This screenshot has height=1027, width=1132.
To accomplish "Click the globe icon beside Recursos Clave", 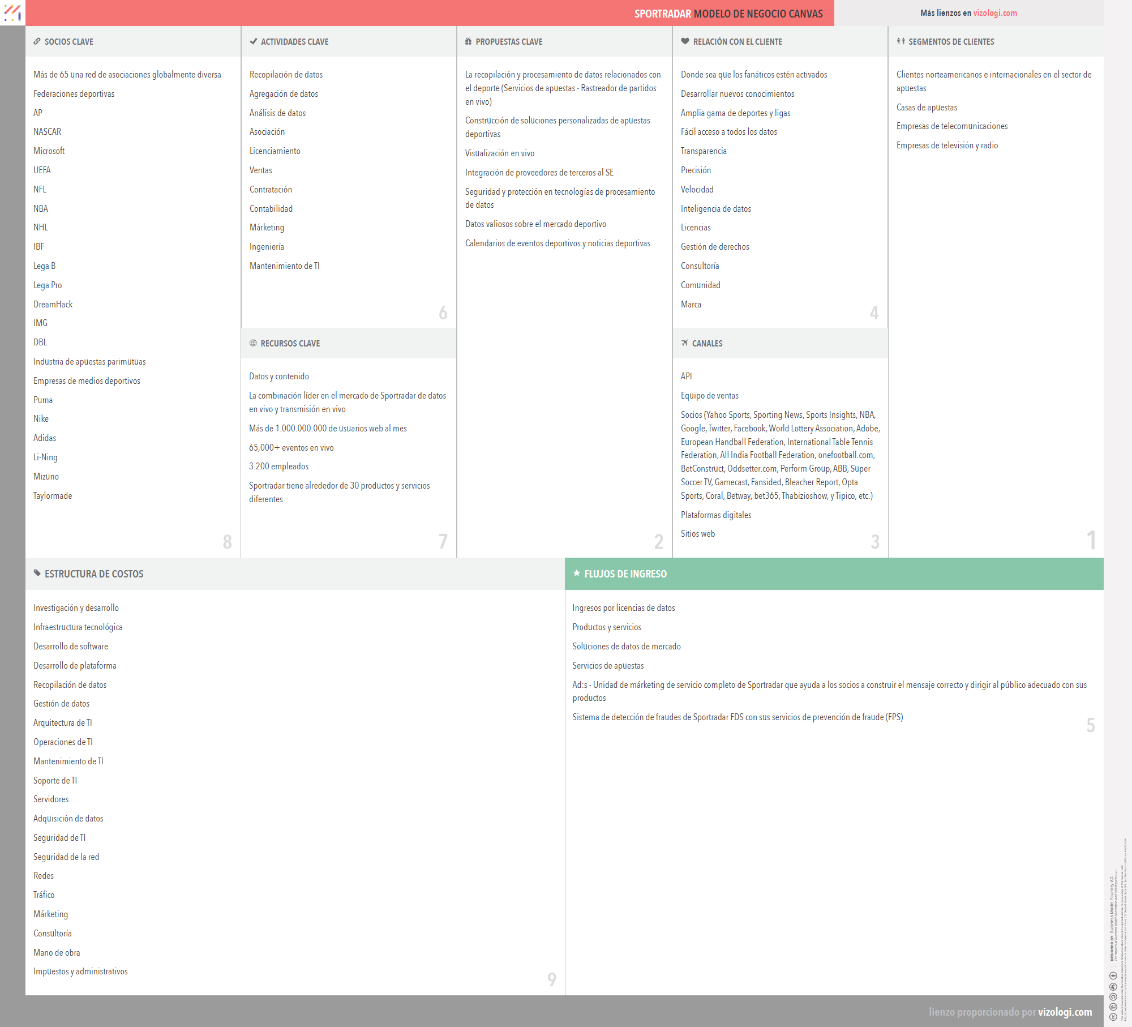I will coord(253,343).
